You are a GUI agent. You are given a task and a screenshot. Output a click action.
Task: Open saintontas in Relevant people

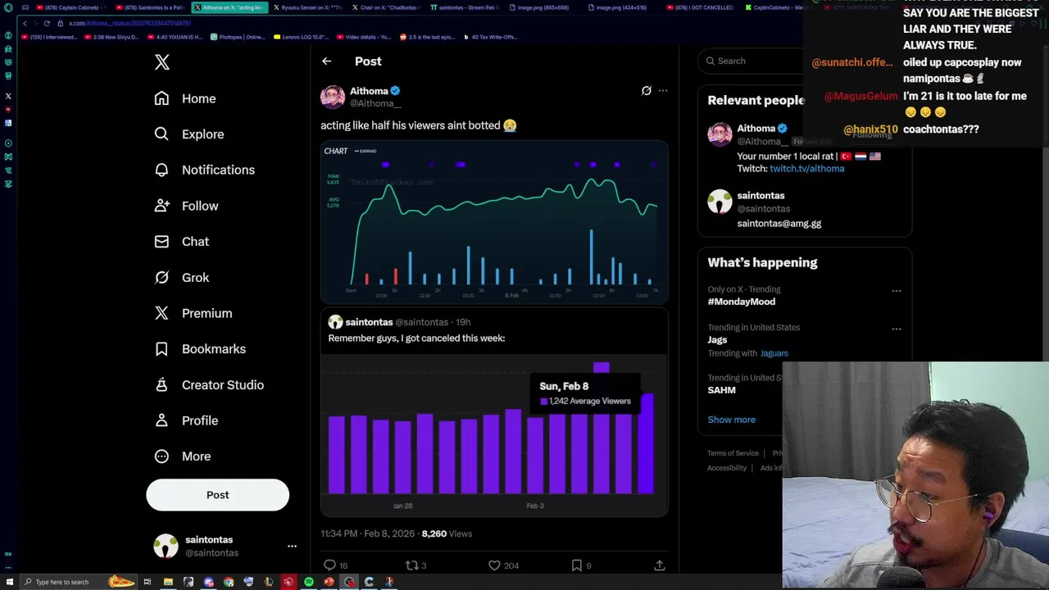pos(761,196)
